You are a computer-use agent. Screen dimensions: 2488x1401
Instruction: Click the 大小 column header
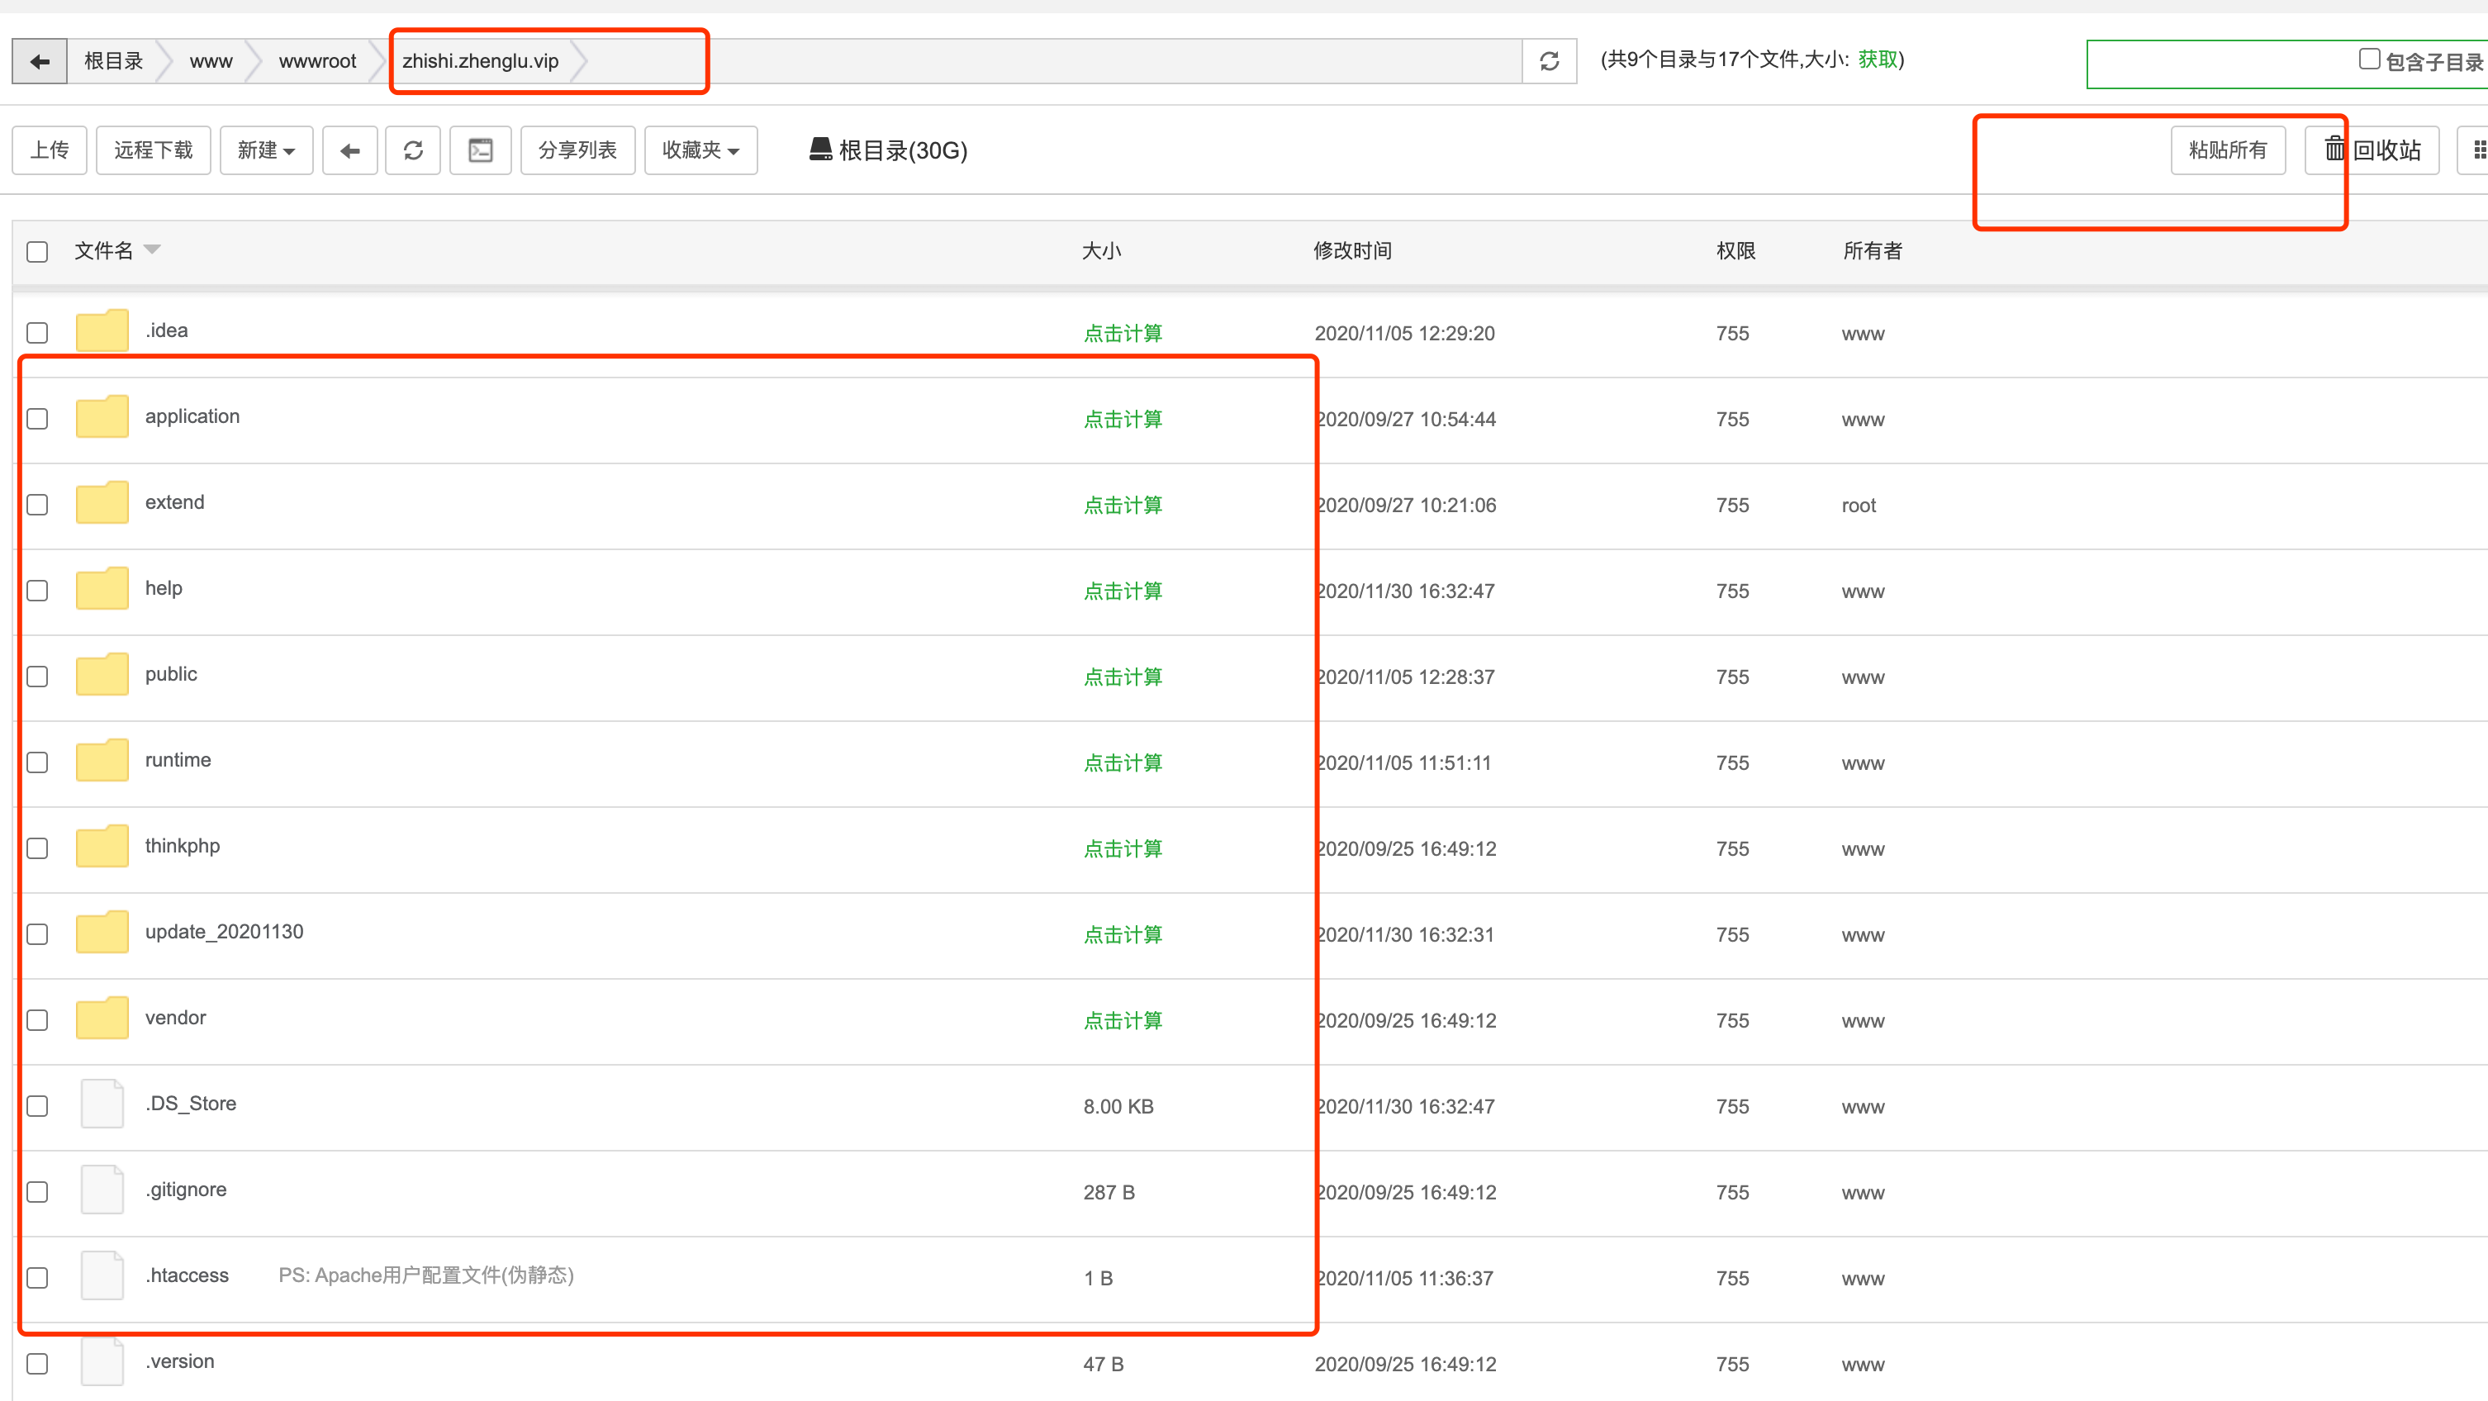1101,251
